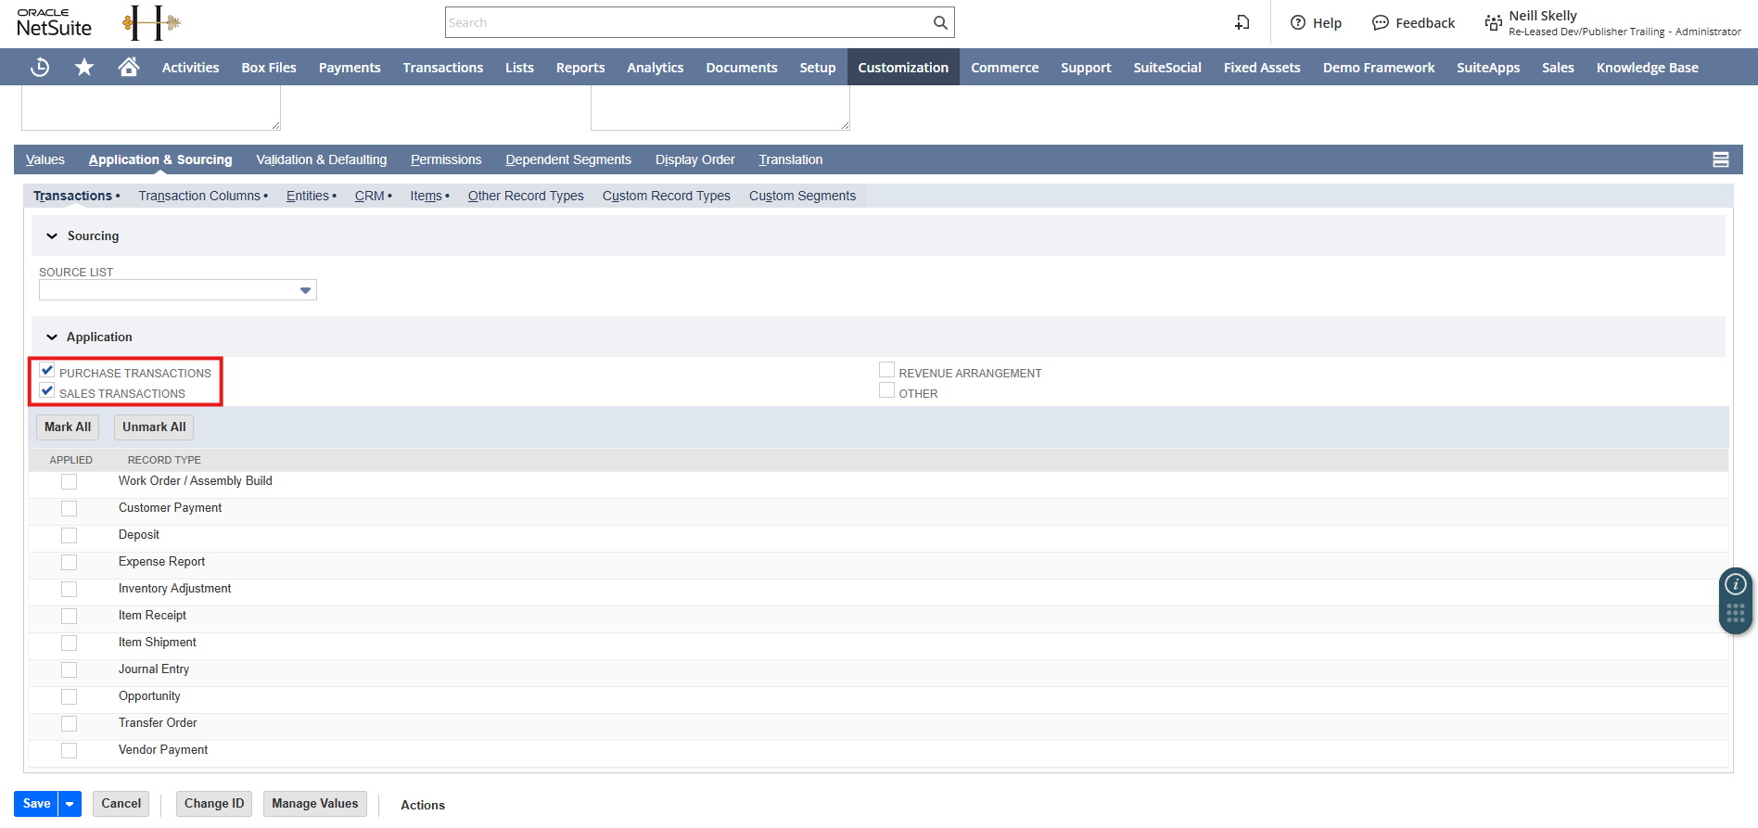Image resolution: width=1758 pixels, height=828 pixels.
Task: Open the Create New icon in header
Action: pos(1242,22)
